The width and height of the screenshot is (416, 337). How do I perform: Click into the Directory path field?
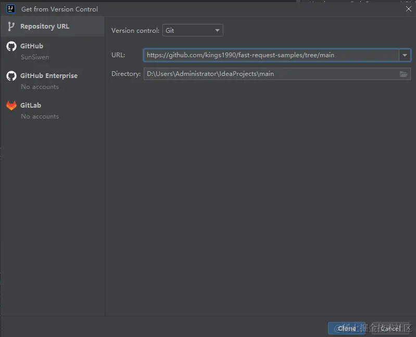click(271, 74)
